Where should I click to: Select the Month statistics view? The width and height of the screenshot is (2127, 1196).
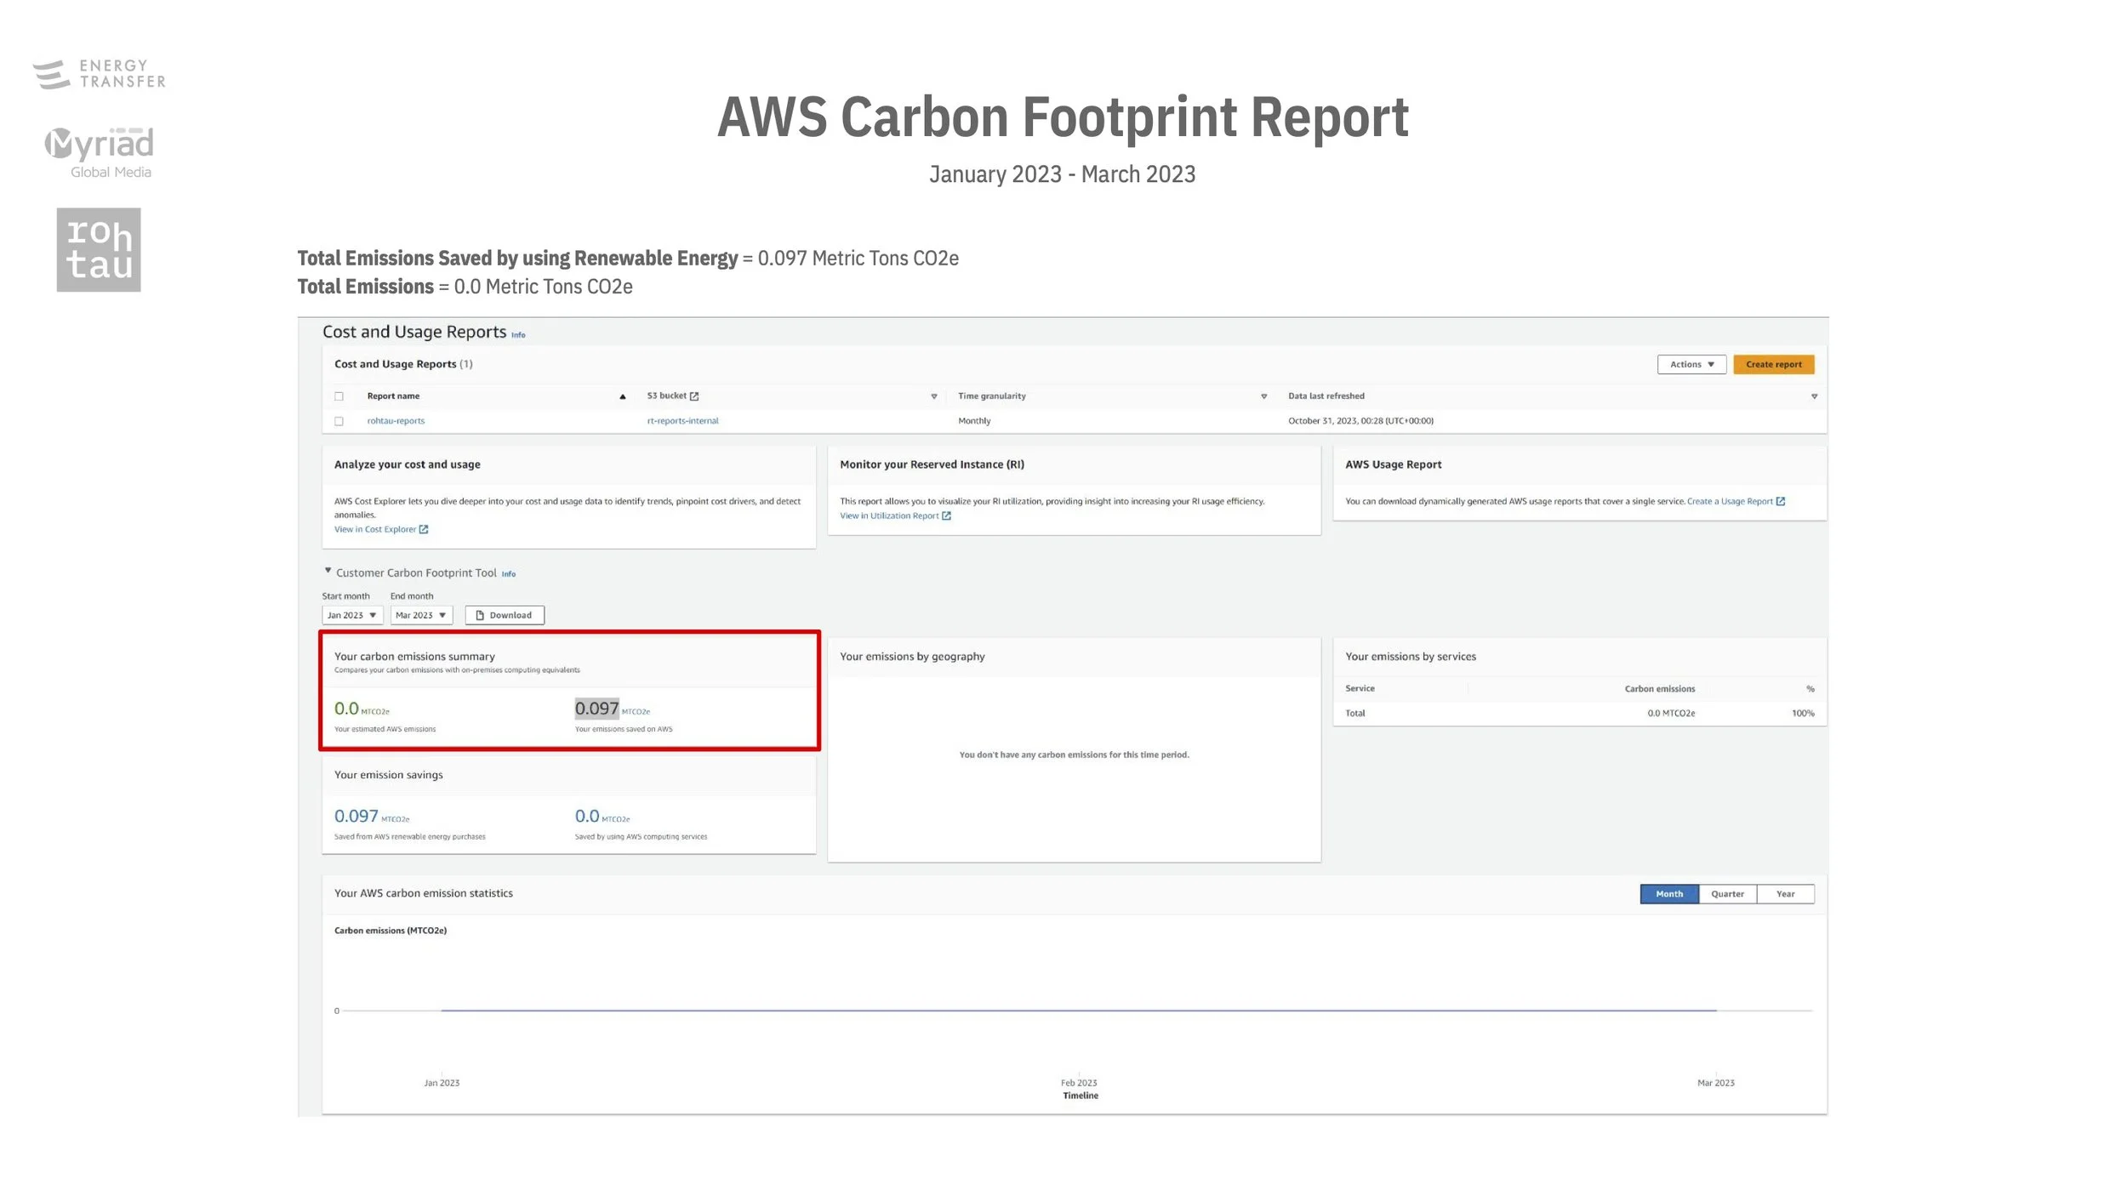click(1668, 894)
